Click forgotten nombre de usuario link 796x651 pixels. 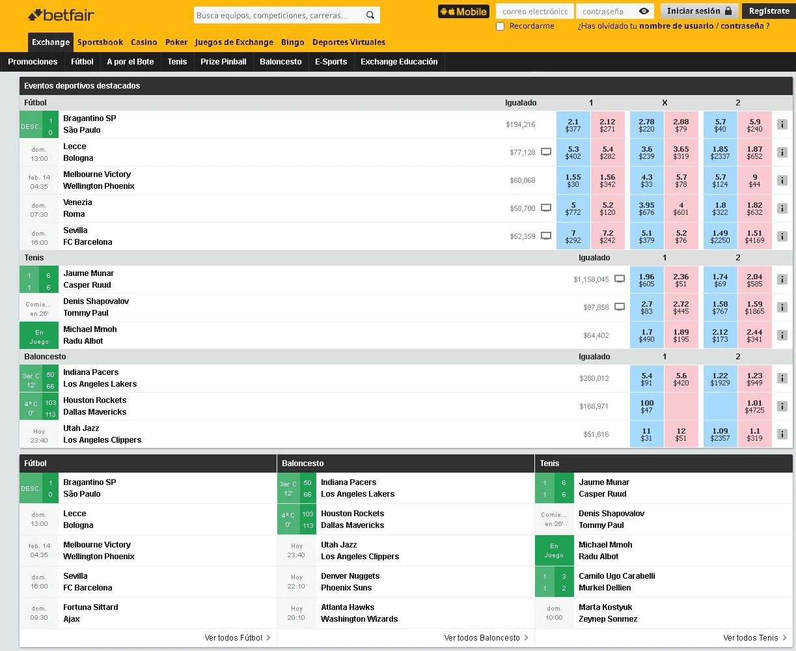coord(676,26)
